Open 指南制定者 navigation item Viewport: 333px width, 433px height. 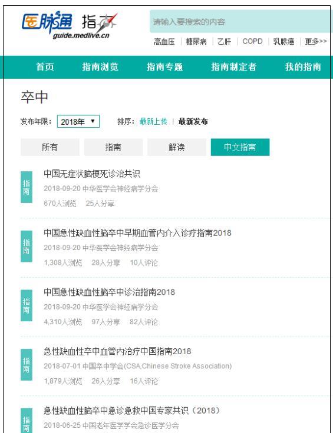tap(234, 67)
